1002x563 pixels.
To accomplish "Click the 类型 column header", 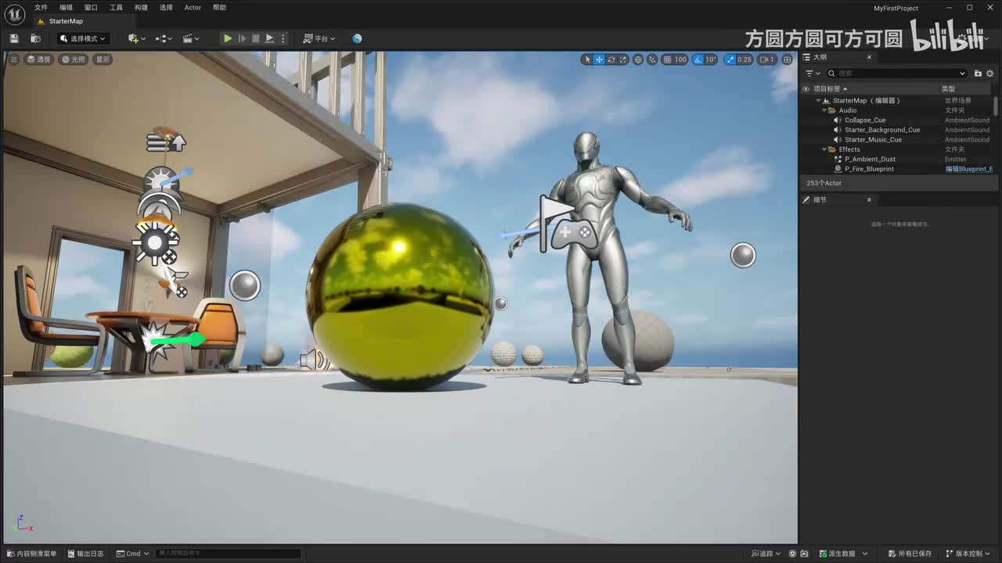I will (x=948, y=89).
